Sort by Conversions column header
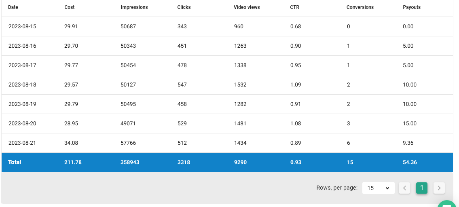This screenshot has width=459, height=207. [x=360, y=7]
